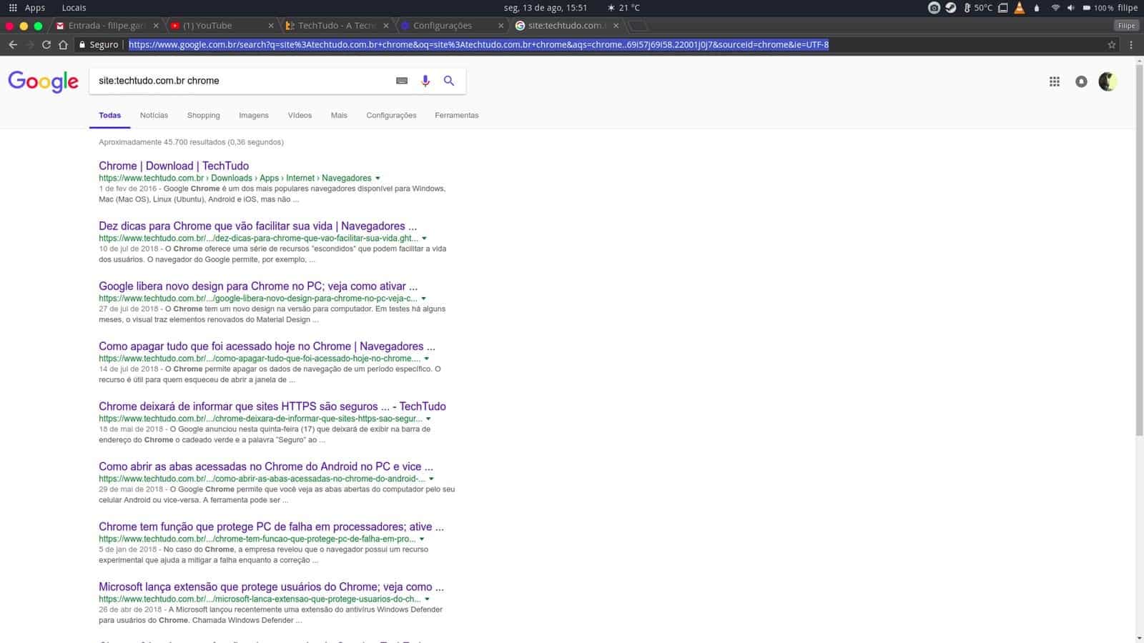Click the screenshot camera tray icon
The width and height of the screenshot is (1144, 643).
coord(934,8)
